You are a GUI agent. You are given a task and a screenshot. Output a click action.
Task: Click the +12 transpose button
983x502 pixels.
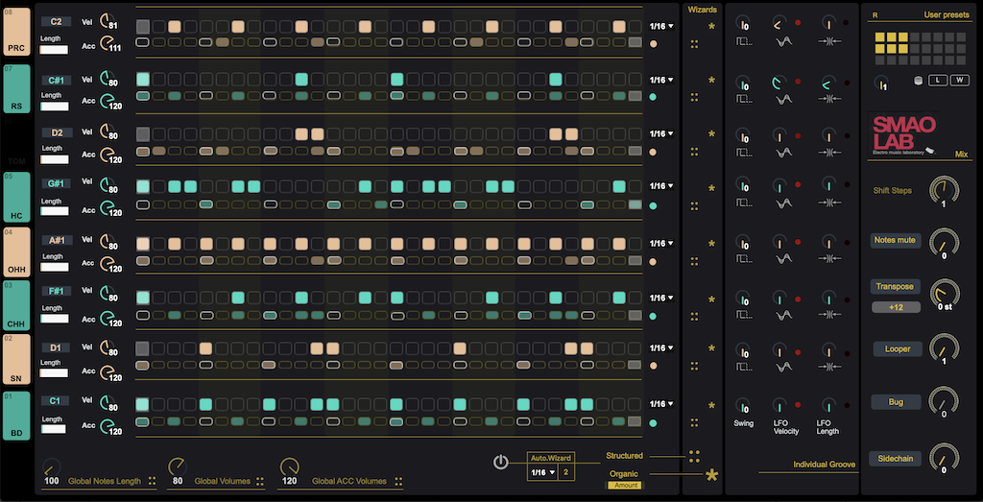coord(896,307)
